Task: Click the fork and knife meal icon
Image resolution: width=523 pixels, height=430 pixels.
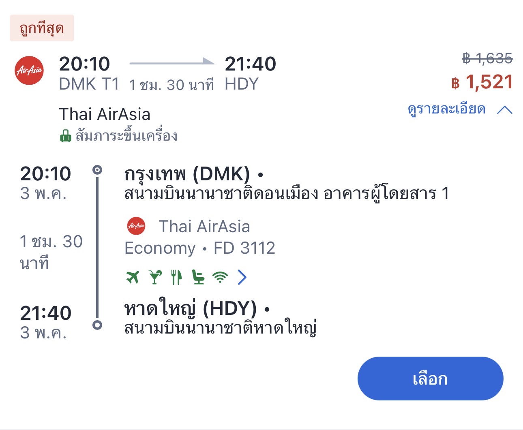Action: coord(176,277)
